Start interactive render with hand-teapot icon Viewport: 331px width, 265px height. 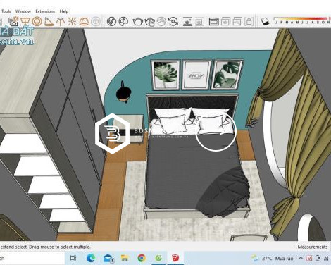click(149, 22)
